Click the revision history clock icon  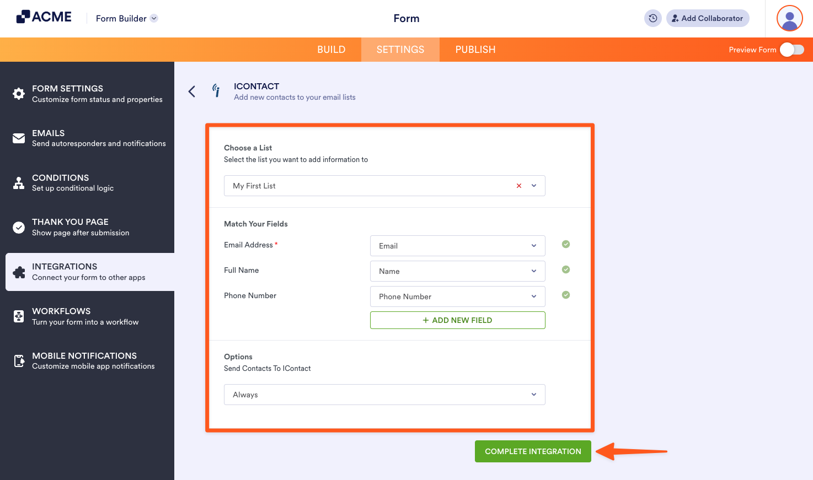(652, 18)
